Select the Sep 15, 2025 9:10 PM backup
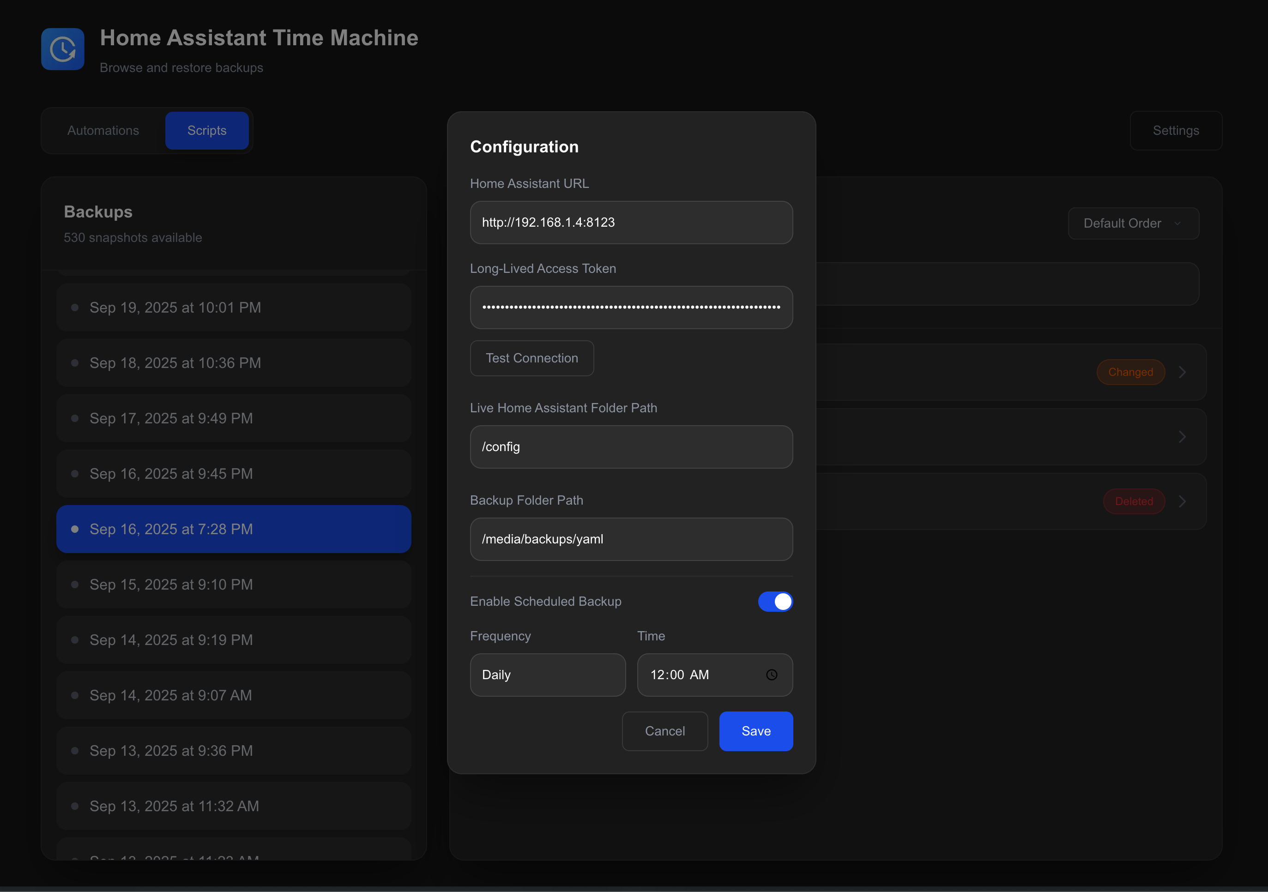 [x=233, y=585]
